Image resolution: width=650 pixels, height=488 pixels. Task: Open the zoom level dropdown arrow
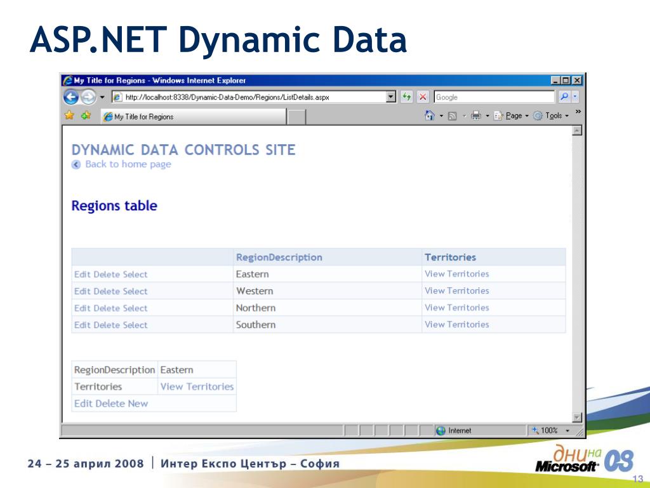(x=567, y=431)
